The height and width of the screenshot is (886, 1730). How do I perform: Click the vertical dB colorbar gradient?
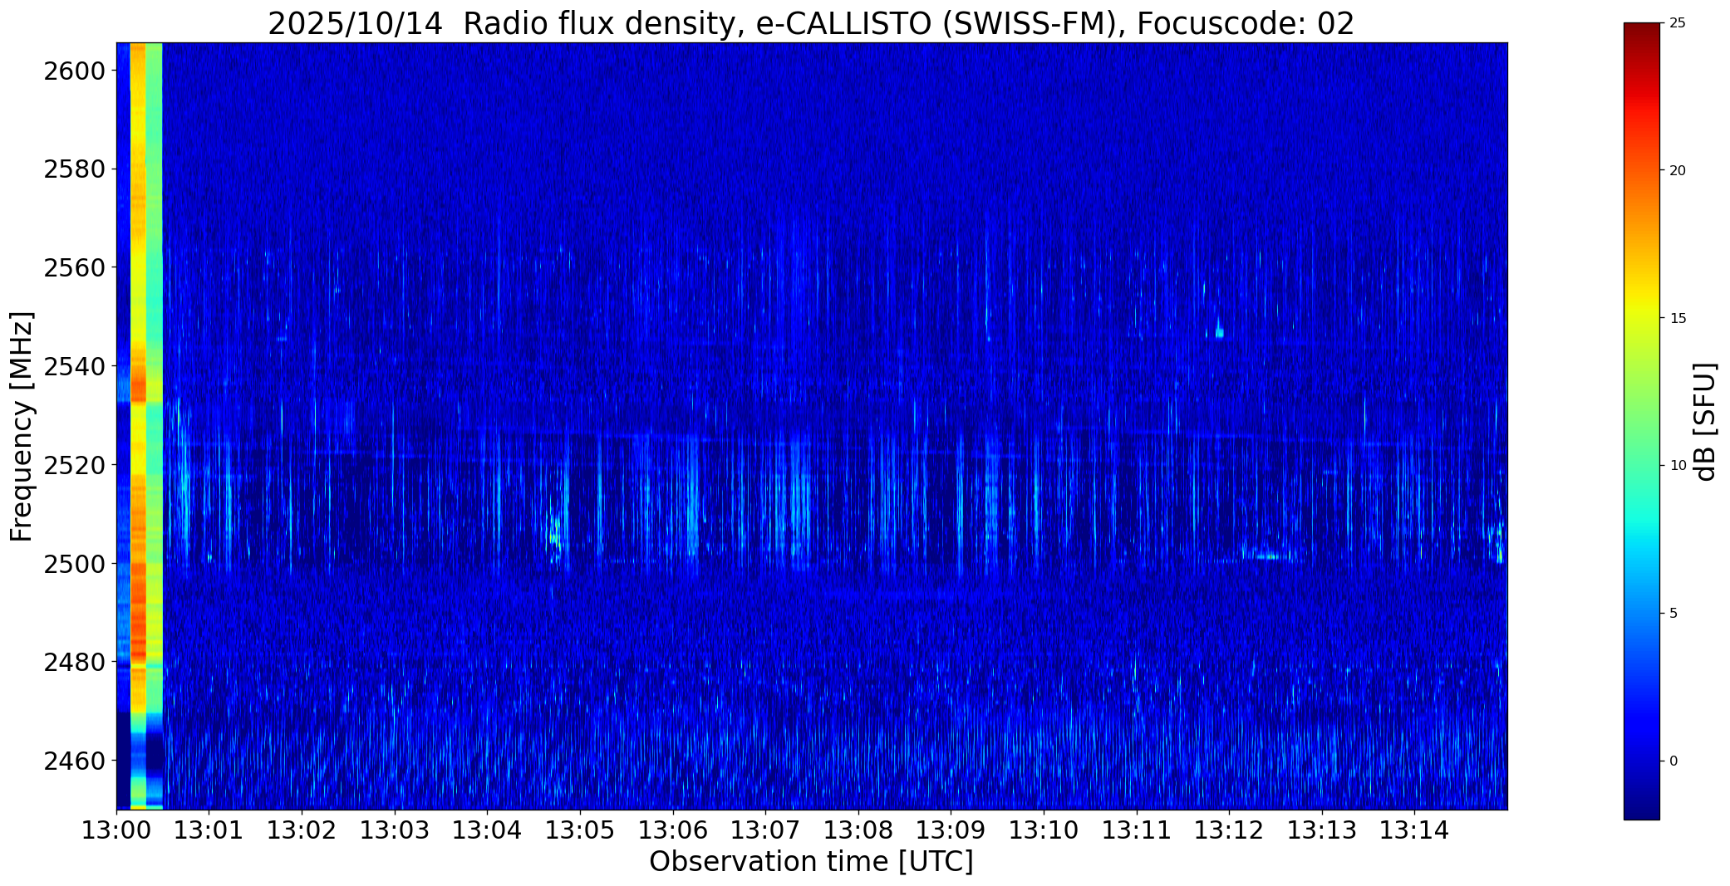(1641, 422)
